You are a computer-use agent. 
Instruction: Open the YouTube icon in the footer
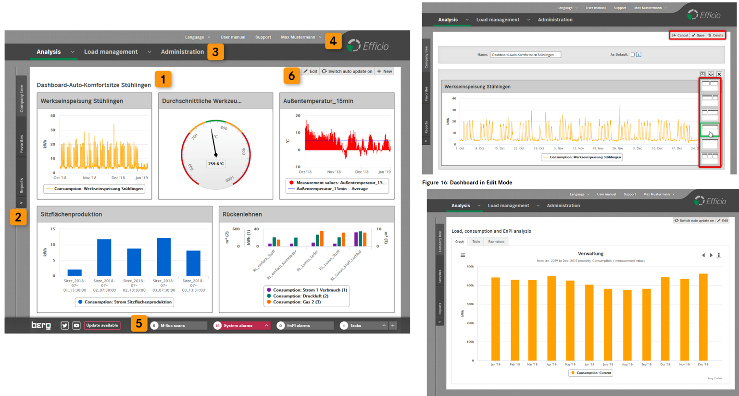(x=76, y=325)
